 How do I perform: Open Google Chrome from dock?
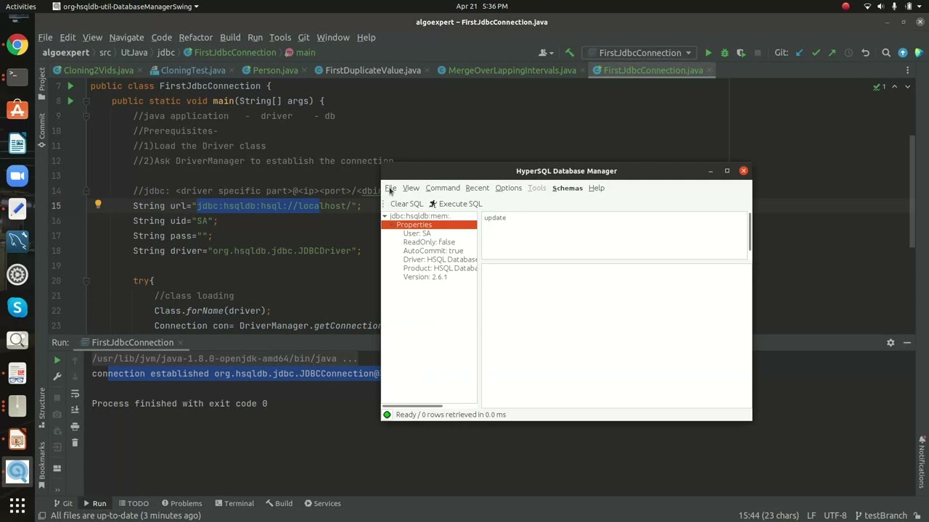pos(17,45)
